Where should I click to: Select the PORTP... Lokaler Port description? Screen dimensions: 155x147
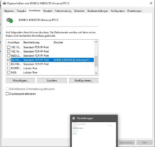pos(30,68)
